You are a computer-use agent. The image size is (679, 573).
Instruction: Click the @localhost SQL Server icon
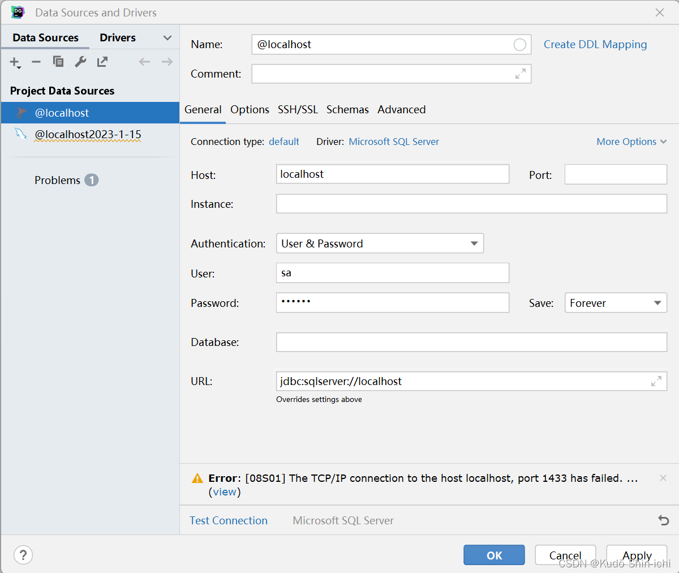pos(22,112)
